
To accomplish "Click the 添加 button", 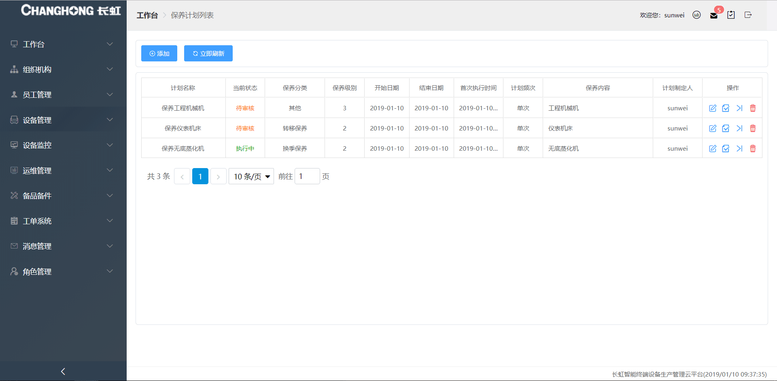I will [x=159, y=53].
